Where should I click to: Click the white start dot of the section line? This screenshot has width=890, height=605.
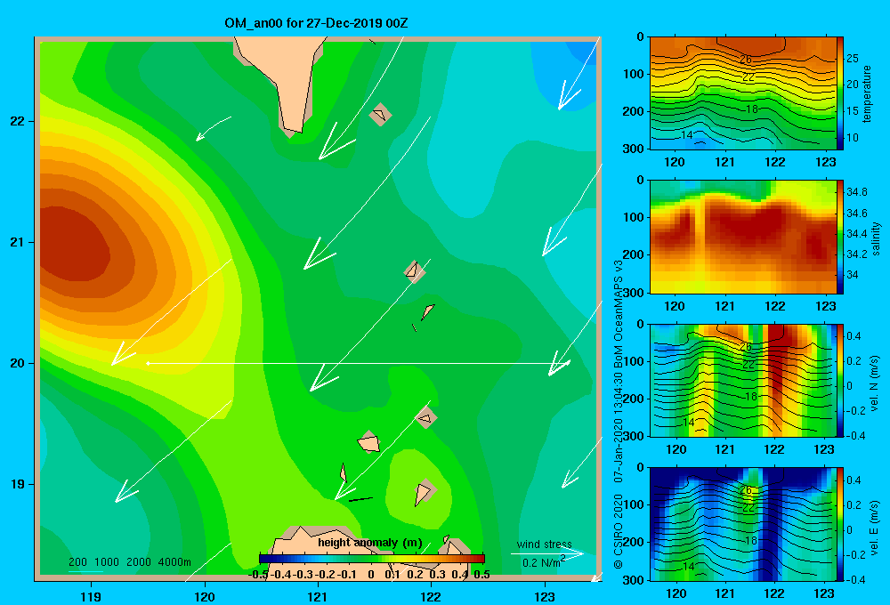click(148, 363)
